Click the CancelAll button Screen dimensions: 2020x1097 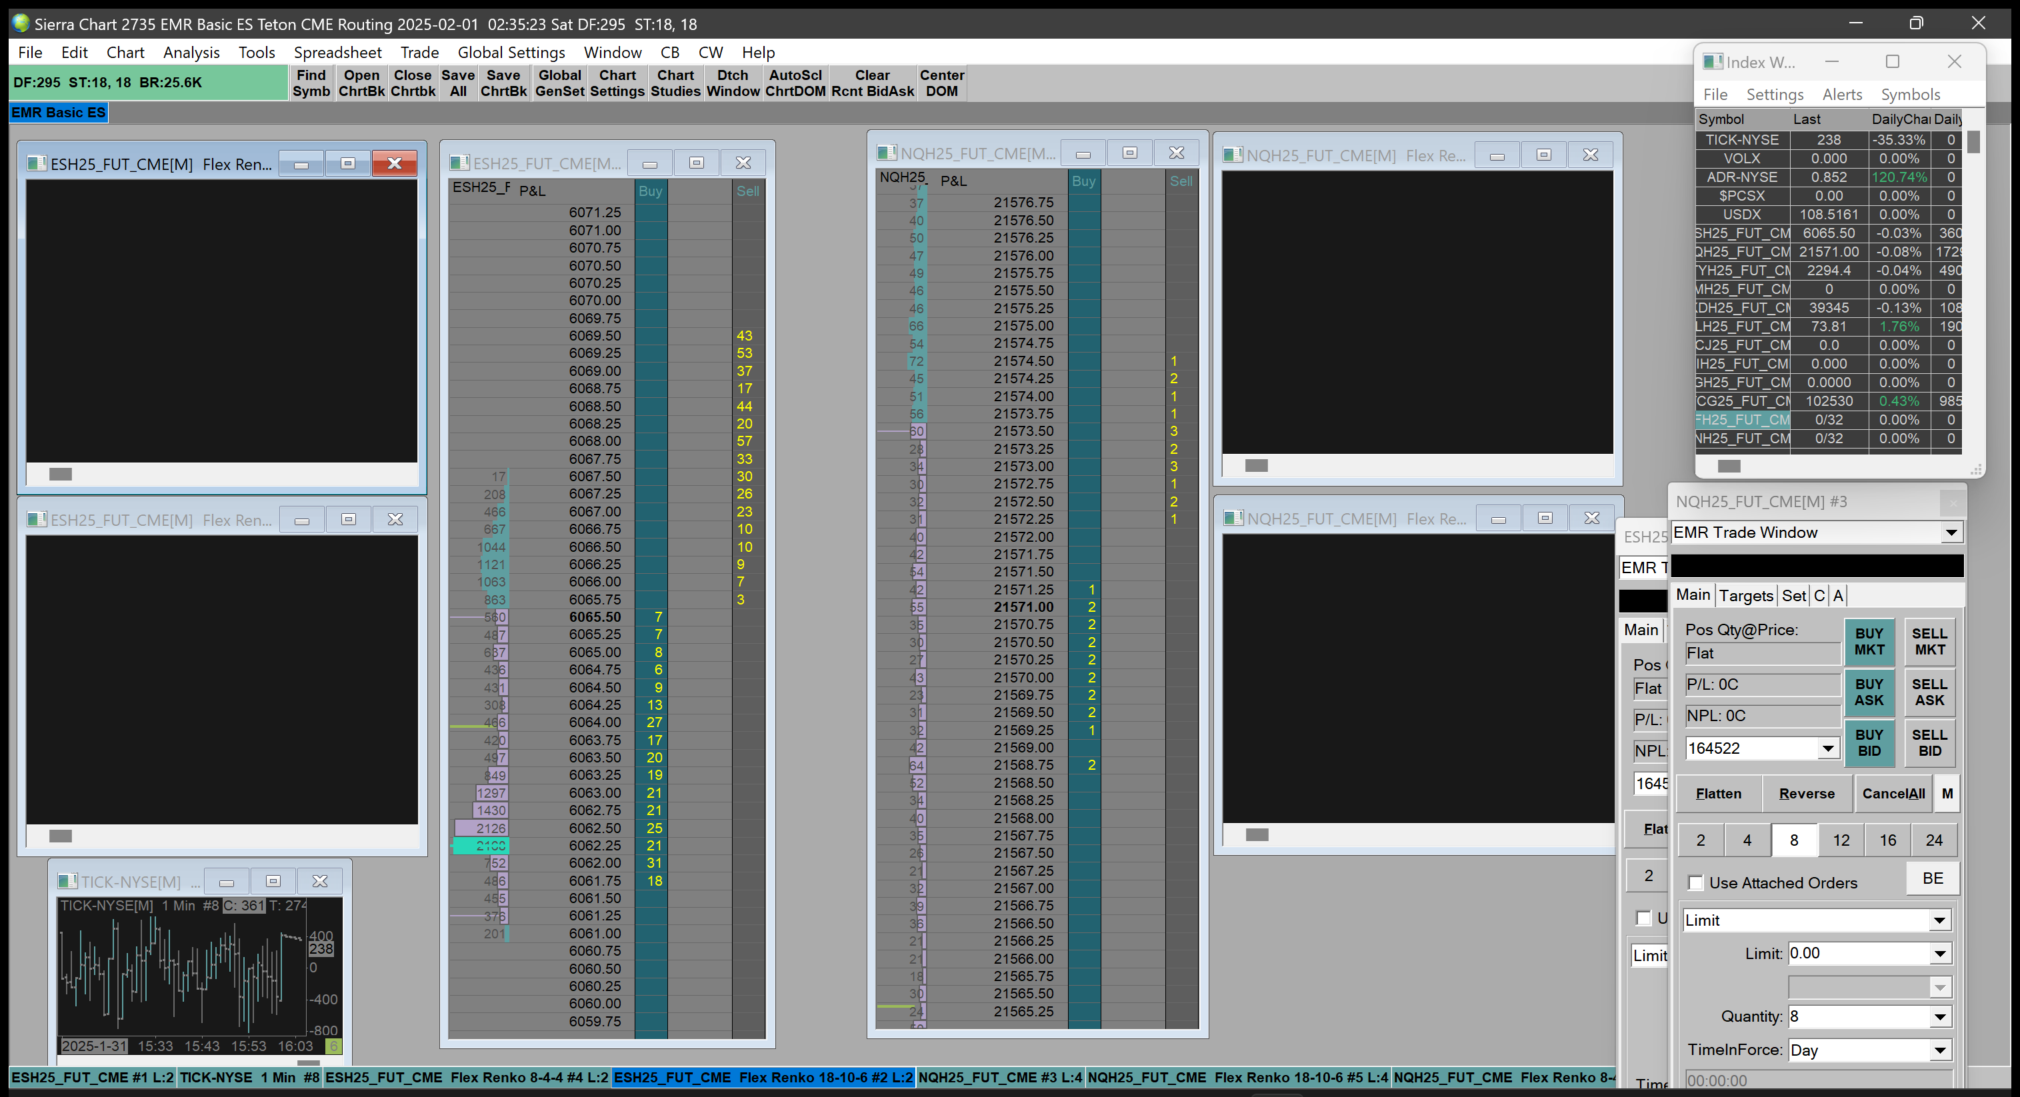[x=1893, y=794]
